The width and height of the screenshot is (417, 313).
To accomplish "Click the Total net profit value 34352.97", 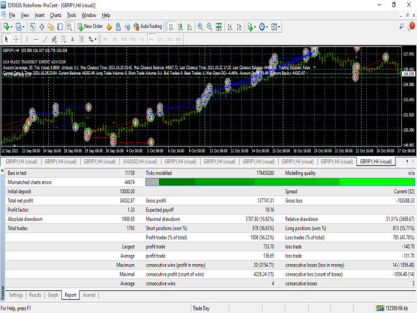I will pos(127,201).
